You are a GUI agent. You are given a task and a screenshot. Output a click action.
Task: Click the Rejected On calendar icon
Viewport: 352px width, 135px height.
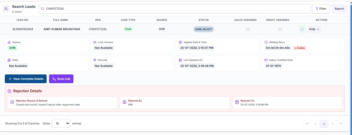point(237,102)
